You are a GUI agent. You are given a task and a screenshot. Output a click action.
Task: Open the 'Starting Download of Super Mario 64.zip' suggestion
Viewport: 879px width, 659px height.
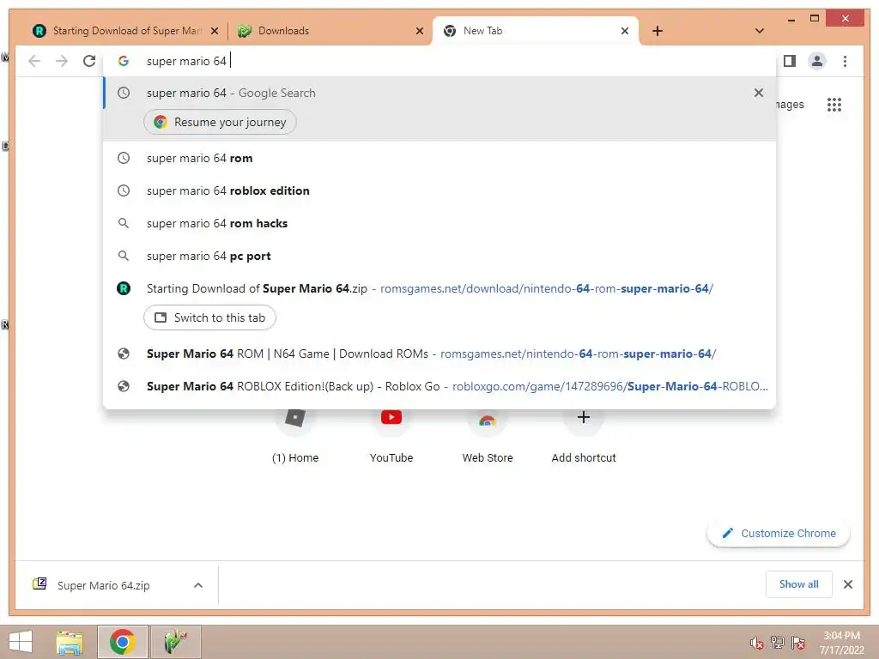click(x=439, y=288)
